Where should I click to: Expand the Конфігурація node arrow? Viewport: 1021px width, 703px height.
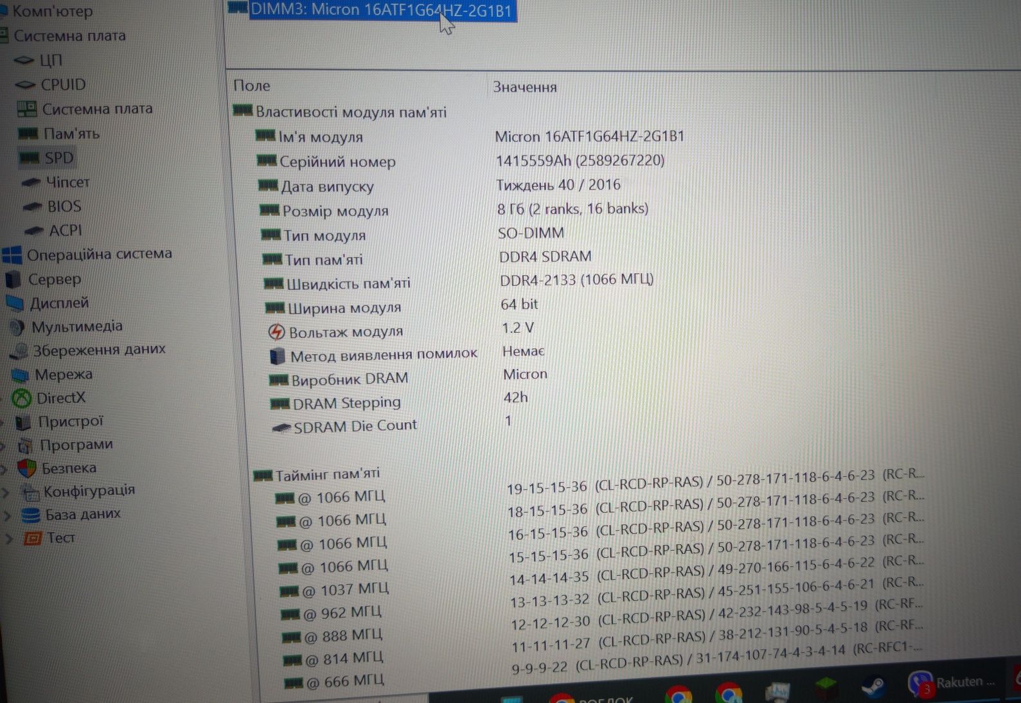pyautogui.click(x=6, y=493)
